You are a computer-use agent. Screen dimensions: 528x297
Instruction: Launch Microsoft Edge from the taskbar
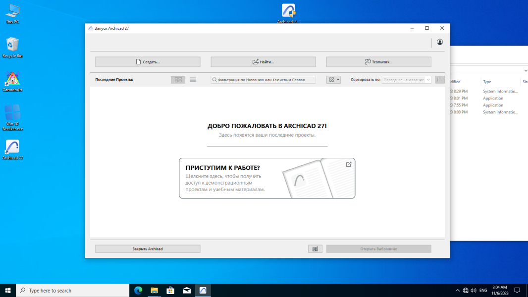pyautogui.click(x=138, y=290)
